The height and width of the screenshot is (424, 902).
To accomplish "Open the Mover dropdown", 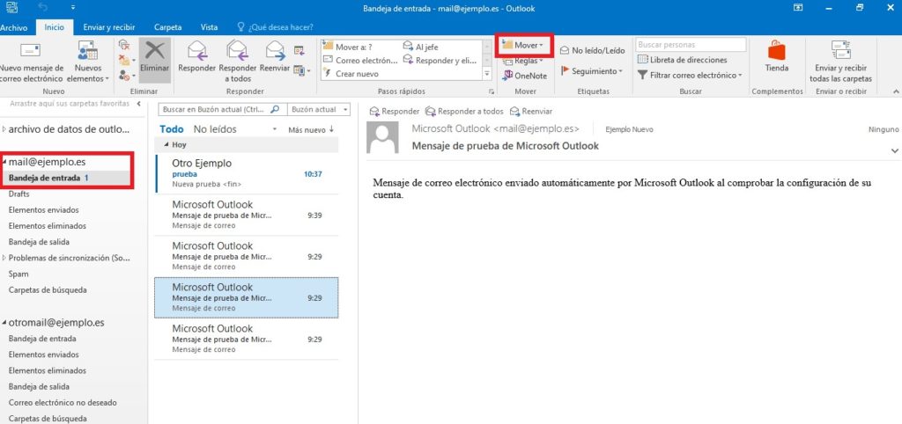I will click(523, 46).
